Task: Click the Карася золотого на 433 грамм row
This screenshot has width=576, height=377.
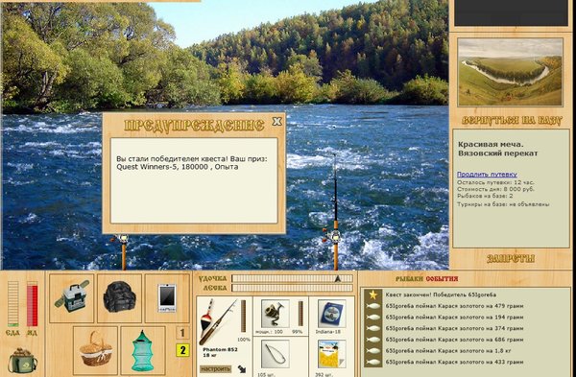Action: tap(454, 362)
